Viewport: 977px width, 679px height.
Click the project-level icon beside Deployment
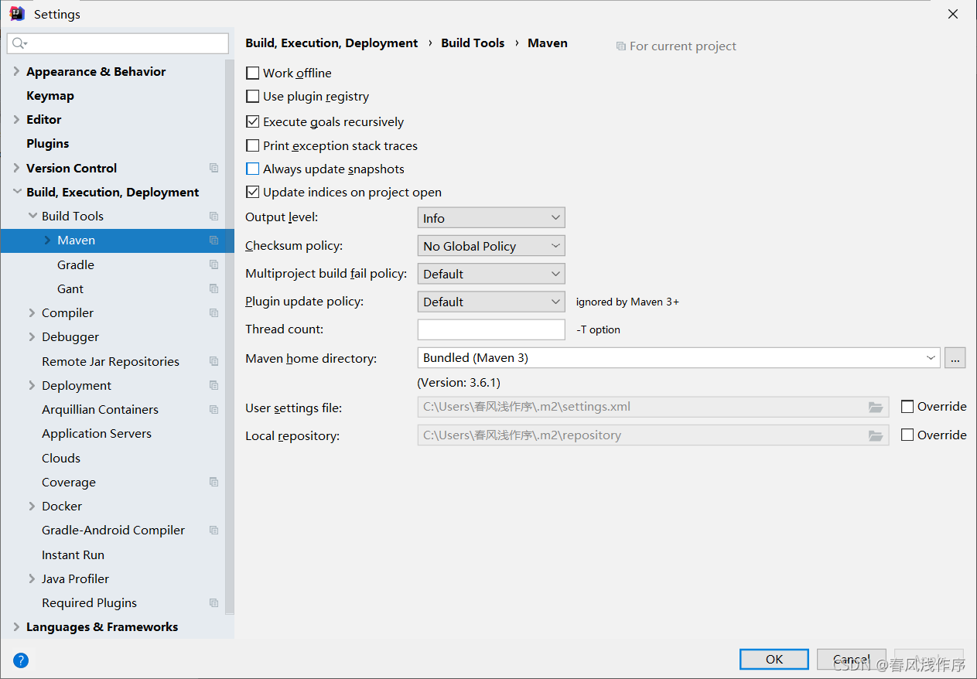(x=214, y=385)
